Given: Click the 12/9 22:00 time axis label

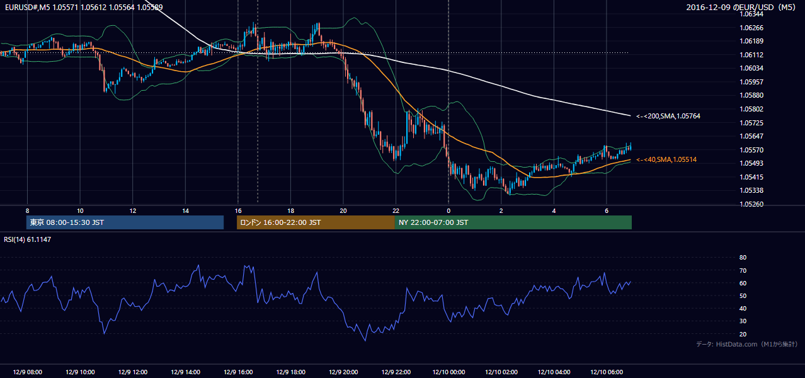Looking at the screenshot, I should 396,372.
